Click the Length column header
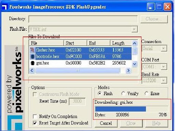 point(121,43)
